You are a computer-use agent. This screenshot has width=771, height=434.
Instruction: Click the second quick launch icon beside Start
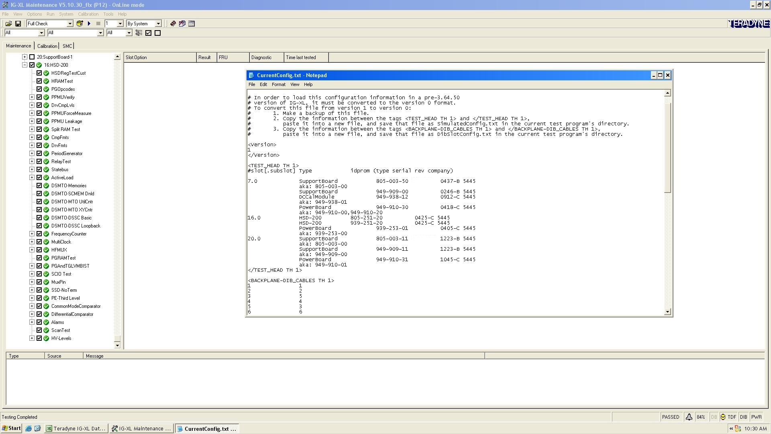[x=38, y=429]
